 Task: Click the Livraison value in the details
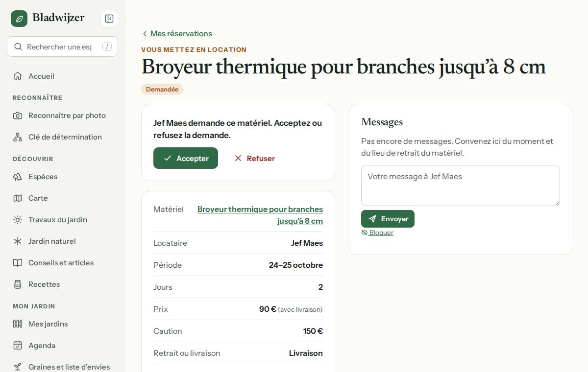coord(306,353)
